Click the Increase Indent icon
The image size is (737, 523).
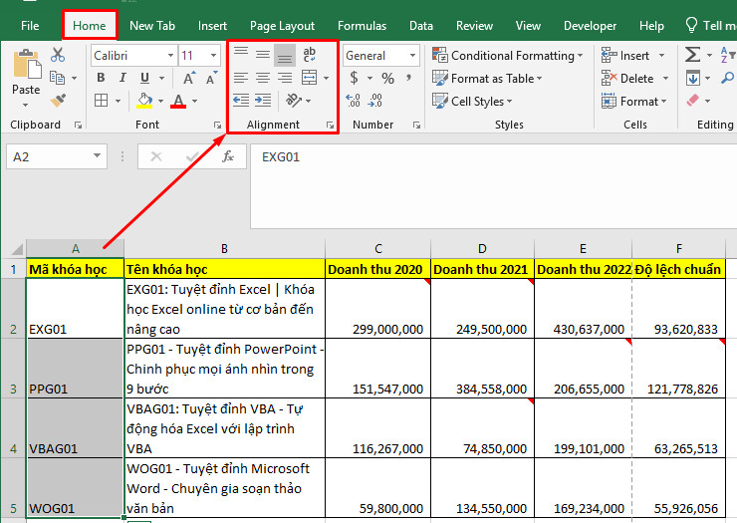click(263, 101)
